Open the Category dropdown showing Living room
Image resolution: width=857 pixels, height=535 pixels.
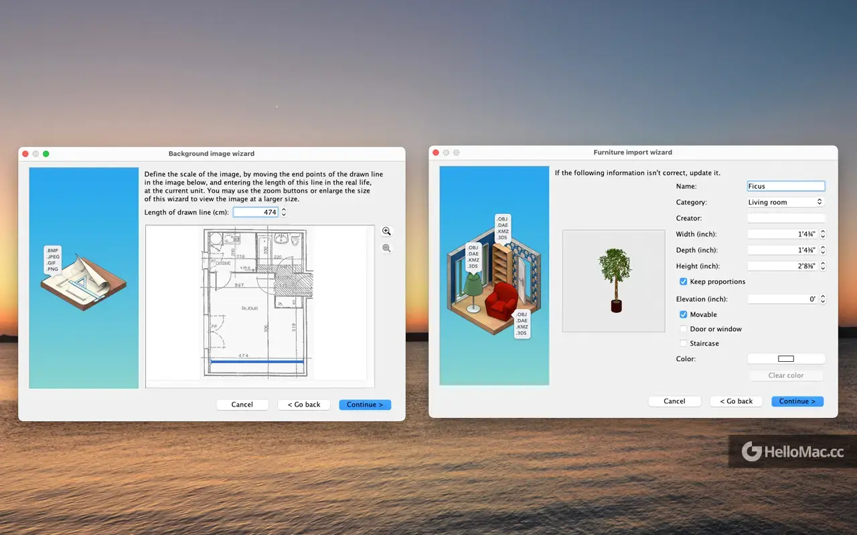[x=786, y=202]
